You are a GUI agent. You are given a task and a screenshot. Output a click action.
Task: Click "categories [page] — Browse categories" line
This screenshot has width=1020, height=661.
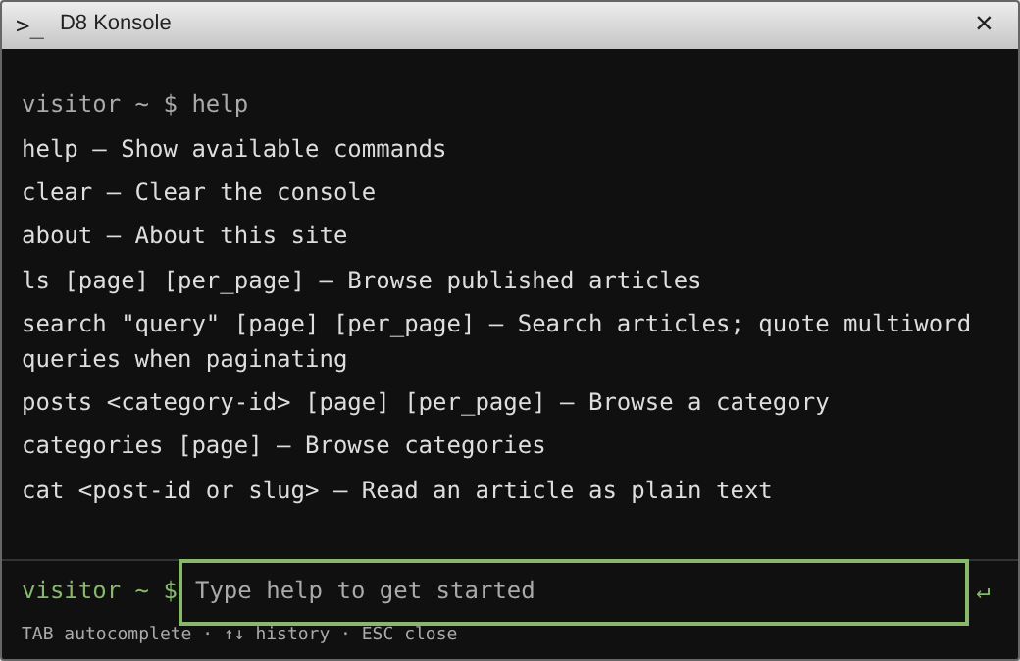(283, 445)
